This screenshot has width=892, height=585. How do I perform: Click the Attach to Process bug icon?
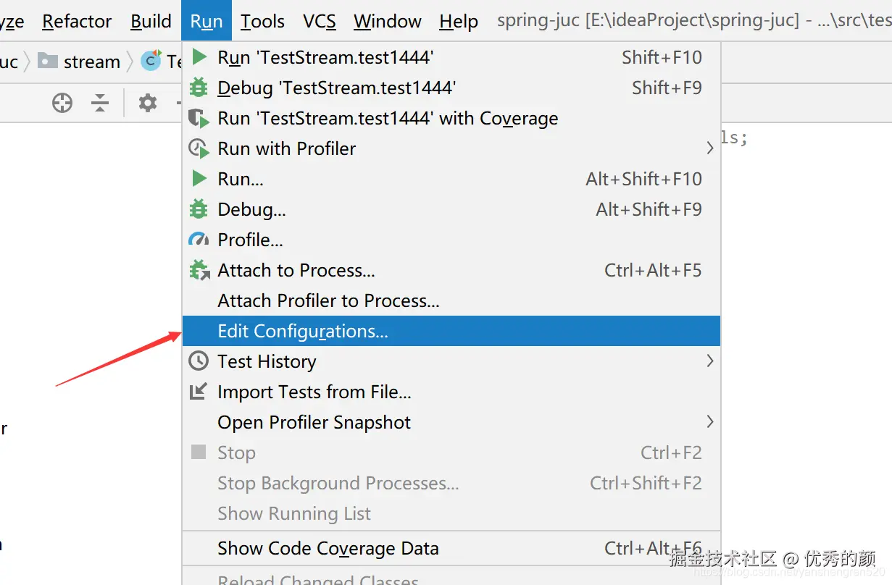point(199,270)
